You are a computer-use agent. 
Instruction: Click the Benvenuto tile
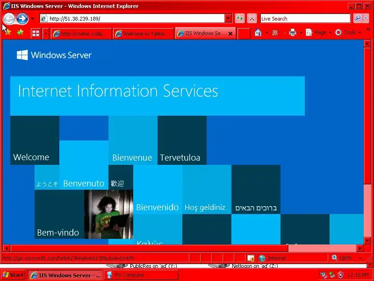84,165
